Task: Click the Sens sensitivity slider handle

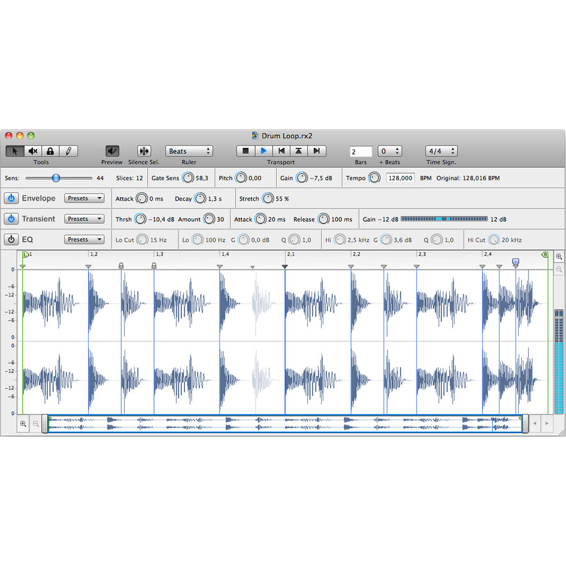Action: pos(56,178)
